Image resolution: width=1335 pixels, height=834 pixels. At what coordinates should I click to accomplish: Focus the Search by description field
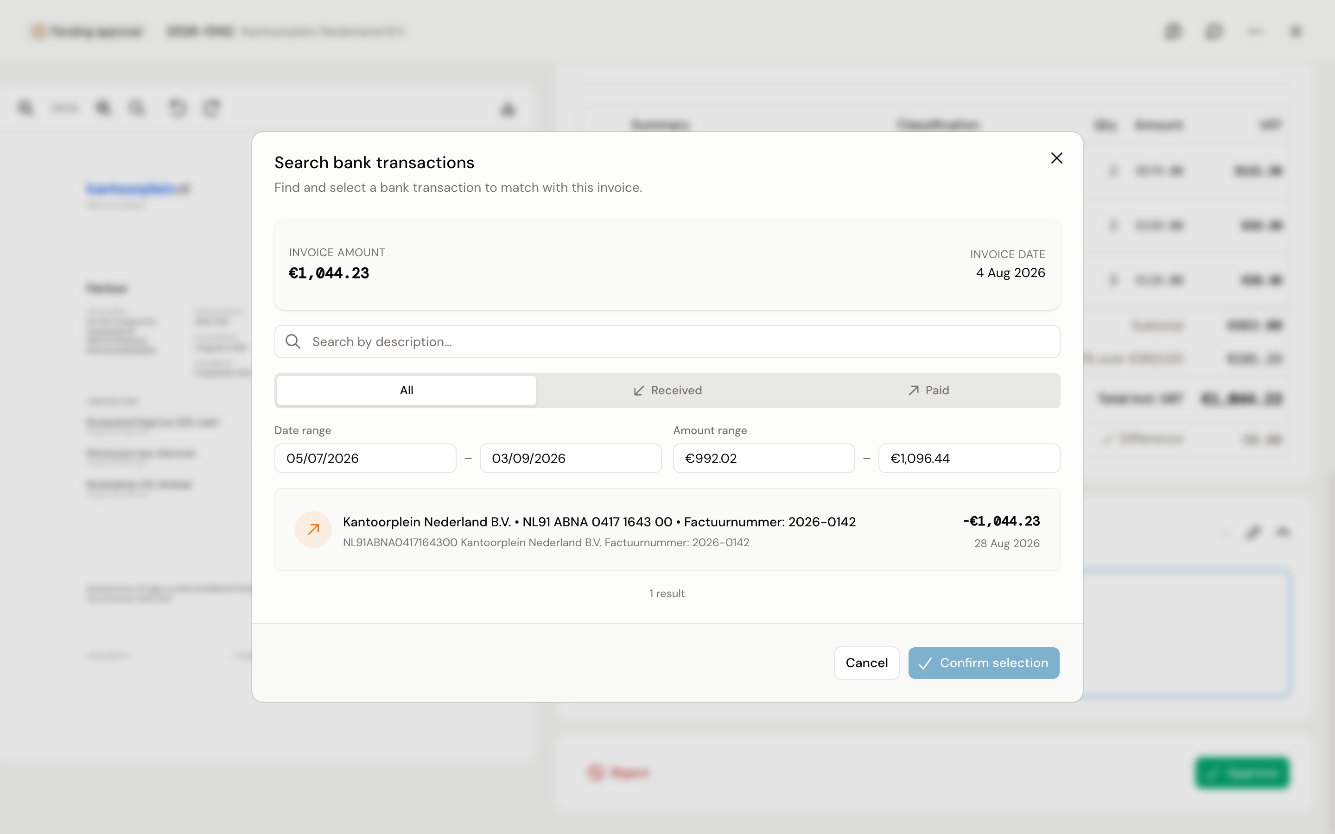click(x=667, y=341)
